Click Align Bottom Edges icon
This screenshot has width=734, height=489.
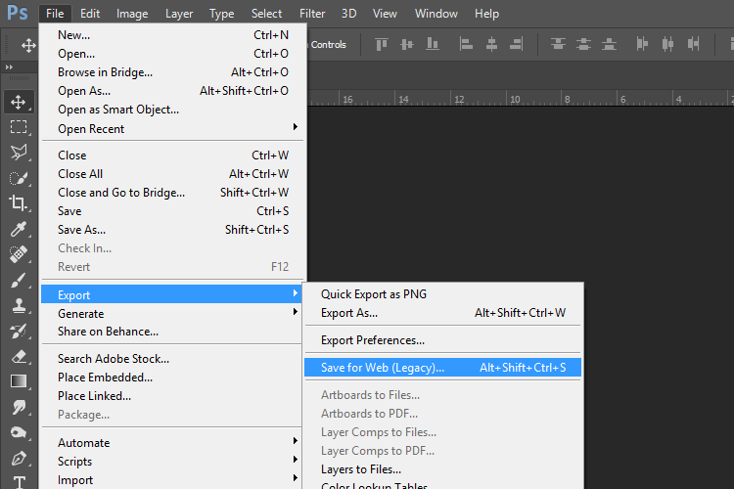432,44
